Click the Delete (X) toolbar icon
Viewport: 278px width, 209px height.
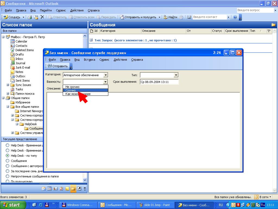coord(42,17)
